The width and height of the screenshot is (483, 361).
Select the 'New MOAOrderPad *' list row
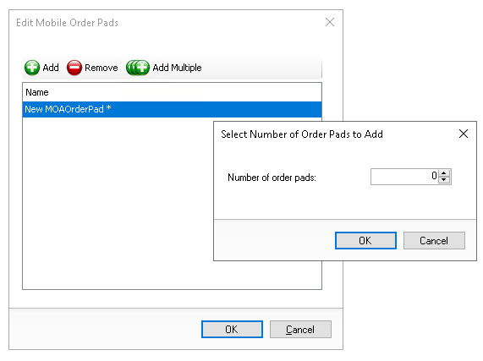[x=172, y=109]
